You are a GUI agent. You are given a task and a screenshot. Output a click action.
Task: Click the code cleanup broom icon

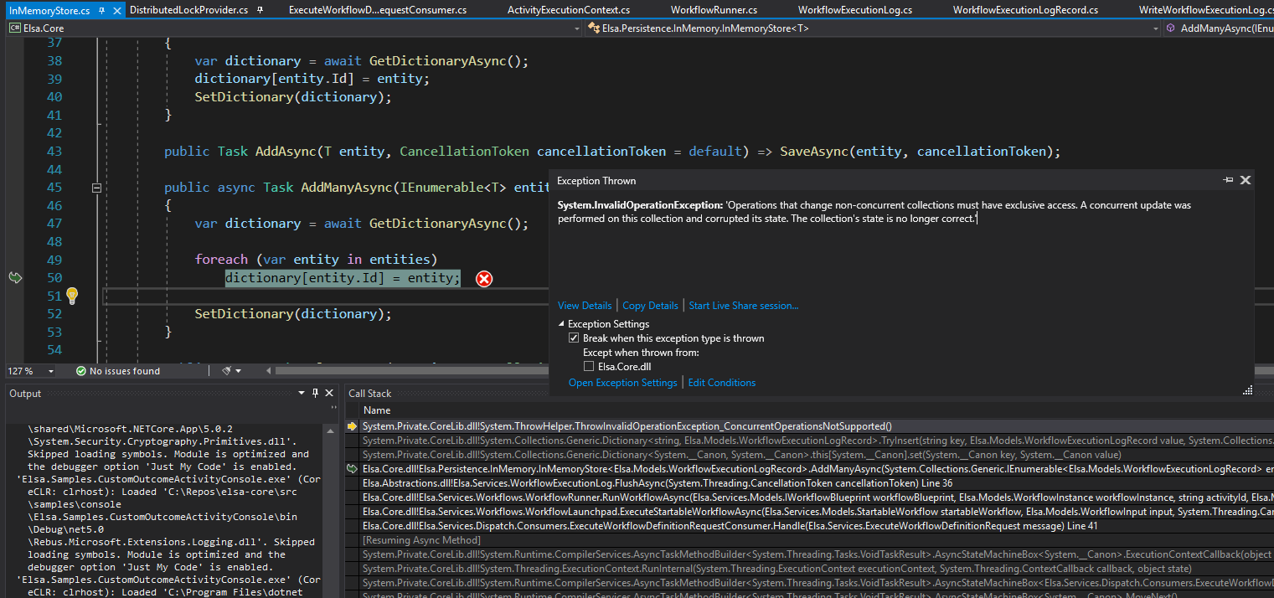coord(227,371)
